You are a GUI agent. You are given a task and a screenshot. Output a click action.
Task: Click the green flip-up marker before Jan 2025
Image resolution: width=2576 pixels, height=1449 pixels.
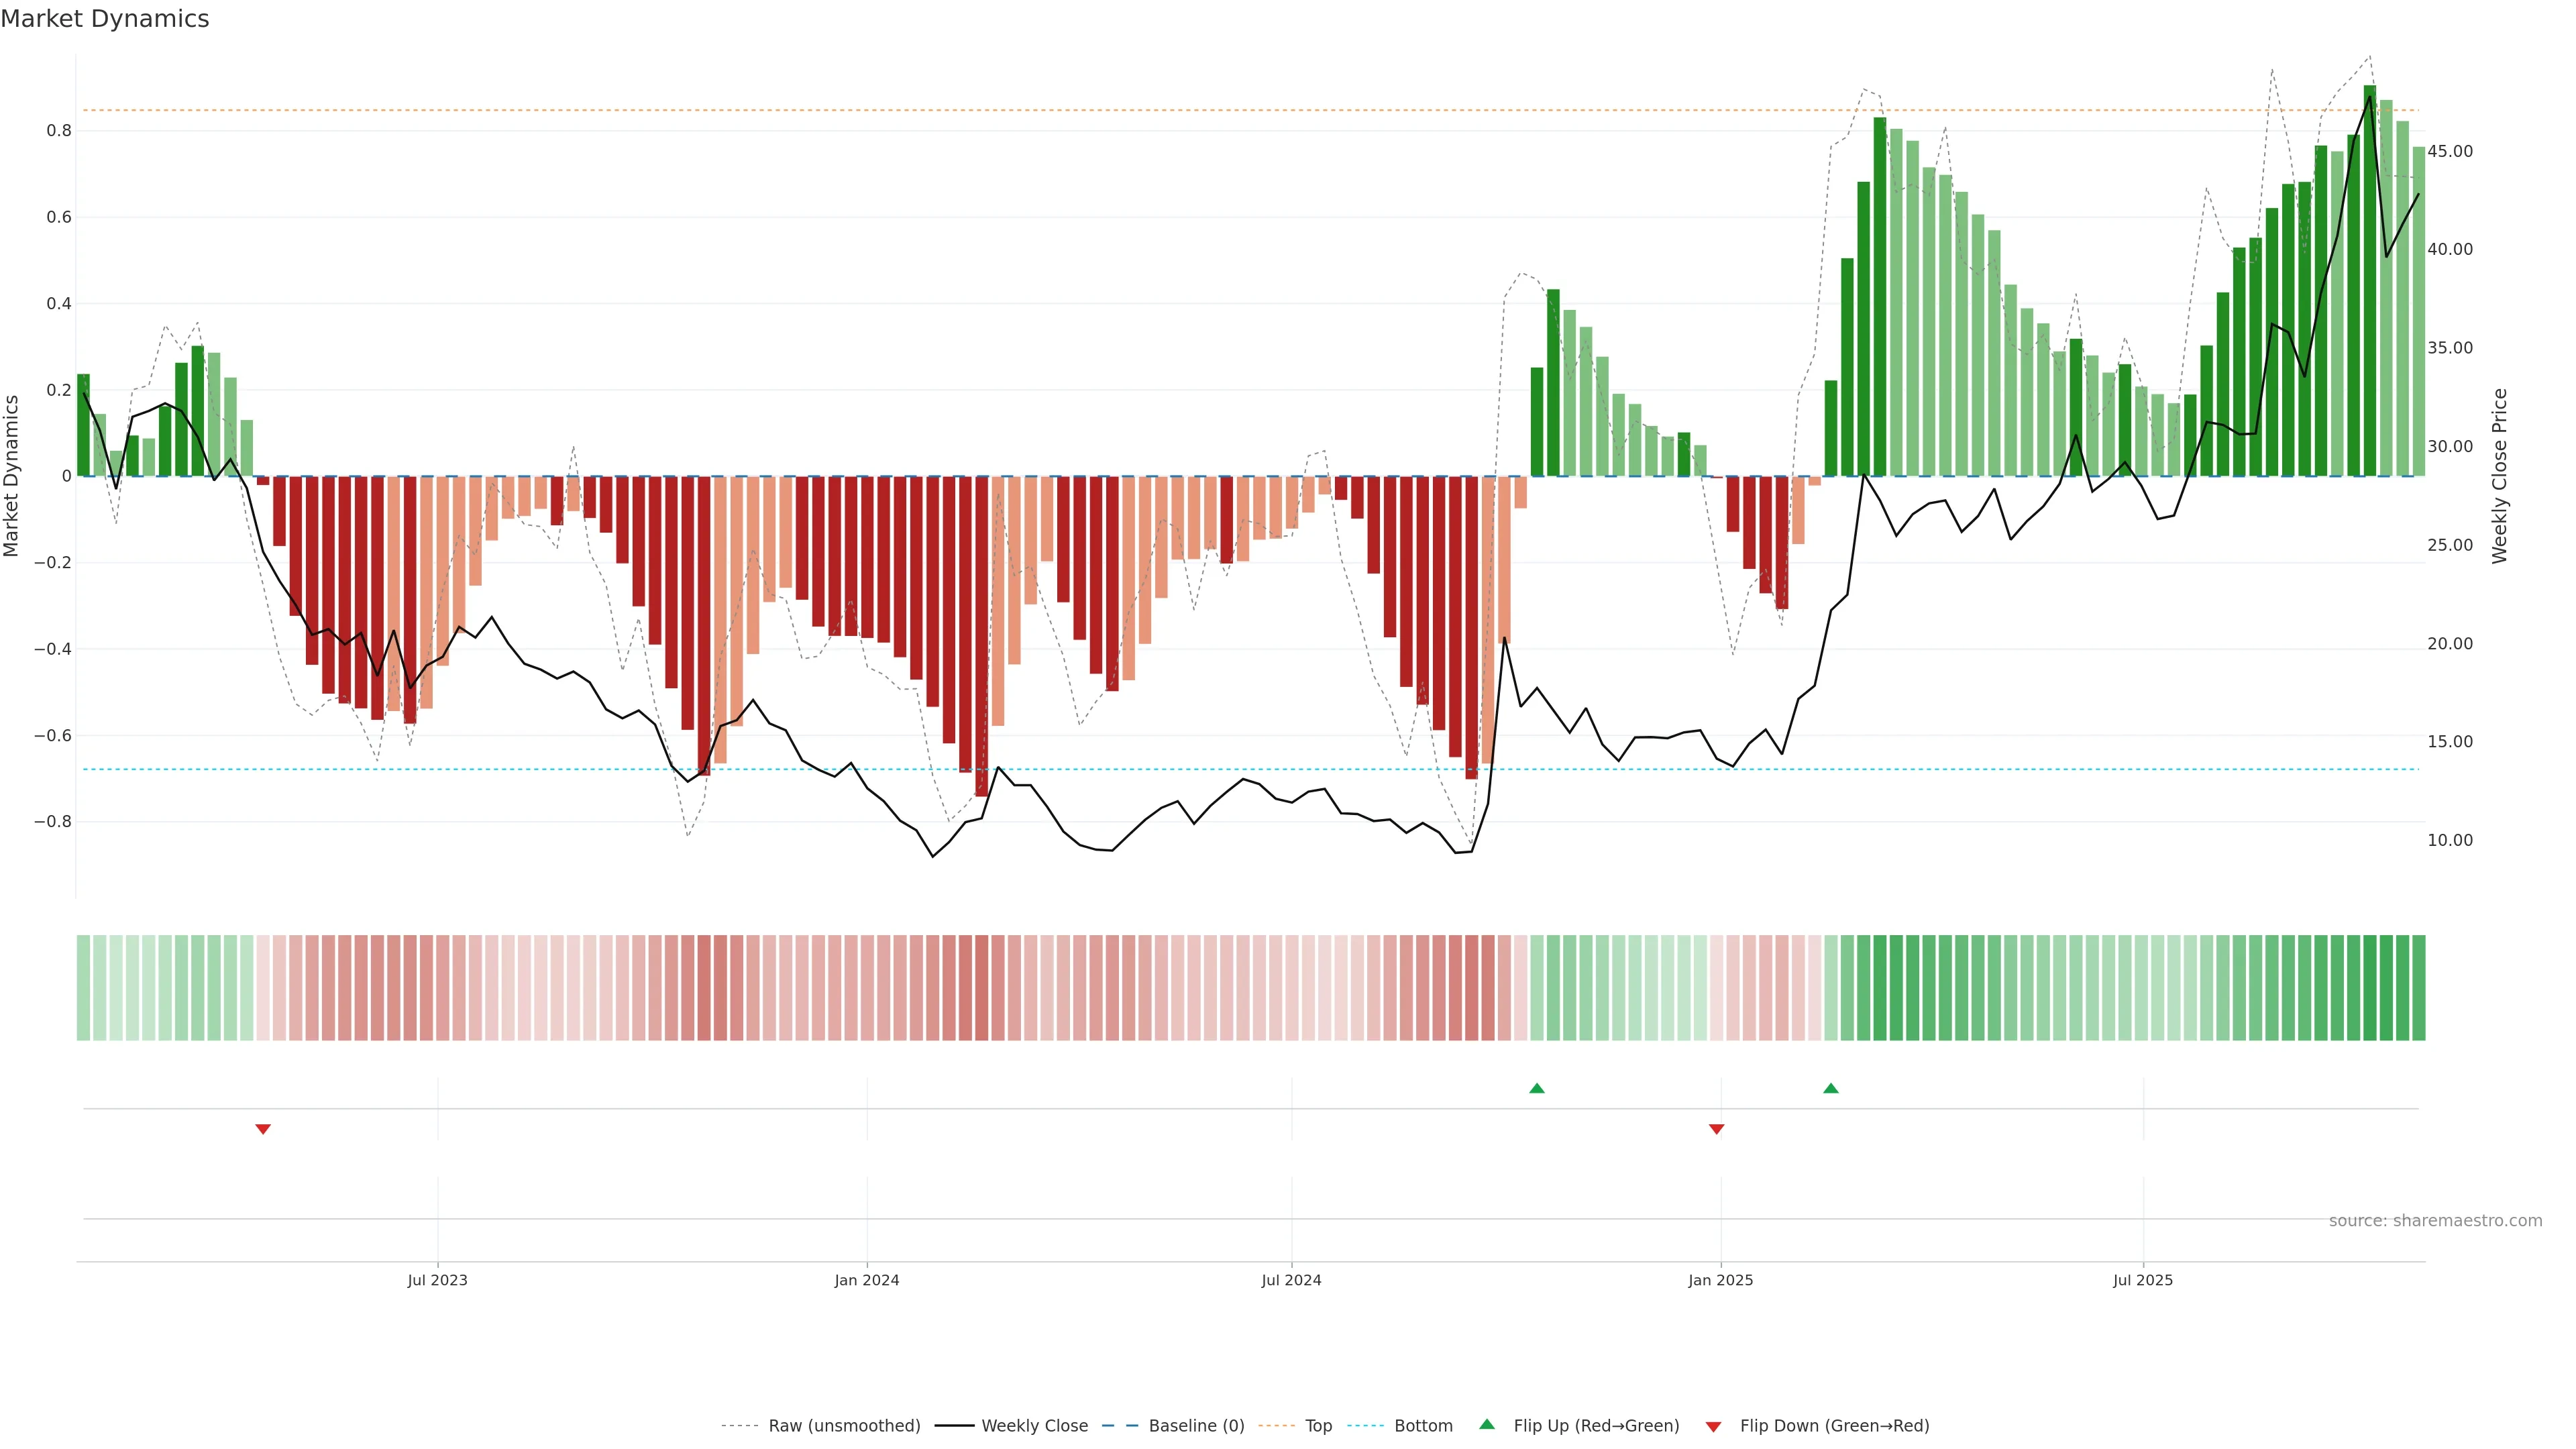(1537, 1088)
